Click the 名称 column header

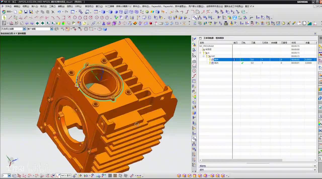(216, 43)
